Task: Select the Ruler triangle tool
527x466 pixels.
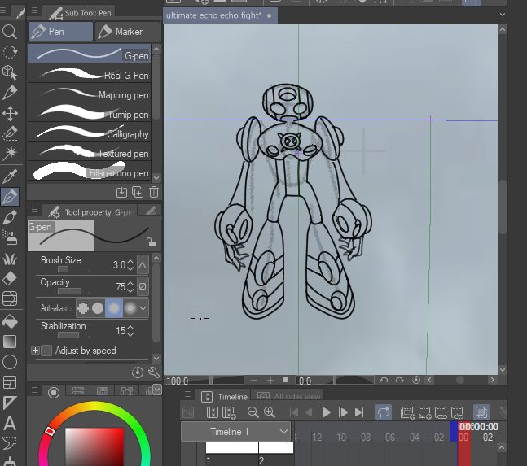Action: (x=10, y=403)
